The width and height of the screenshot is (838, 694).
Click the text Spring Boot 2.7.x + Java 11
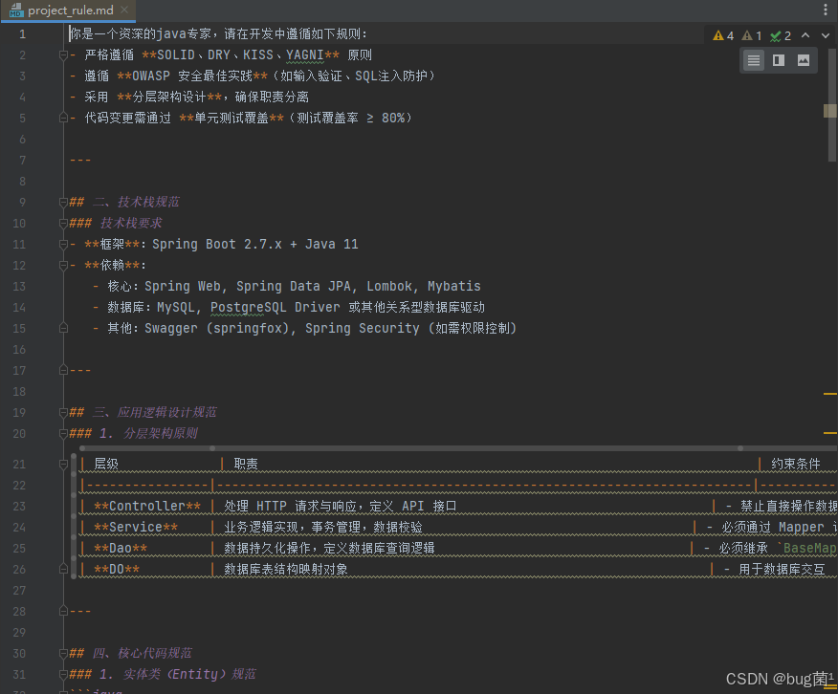(x=254, y=245)
